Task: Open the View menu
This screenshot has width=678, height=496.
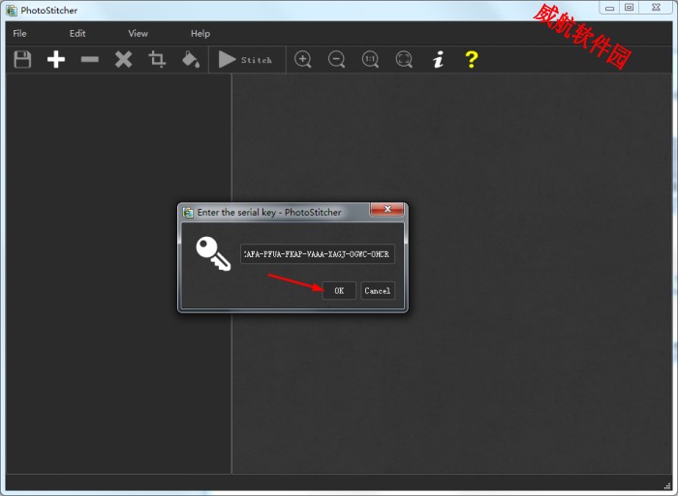Action: (x=138, y=33)
